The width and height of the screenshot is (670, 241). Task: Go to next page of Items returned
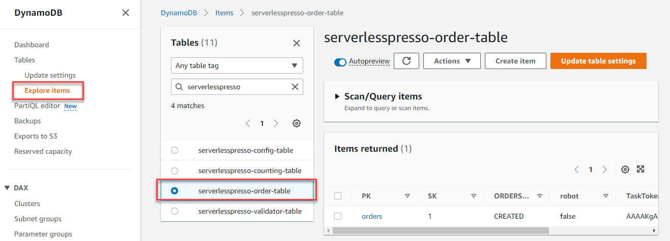tap(604, 169)
